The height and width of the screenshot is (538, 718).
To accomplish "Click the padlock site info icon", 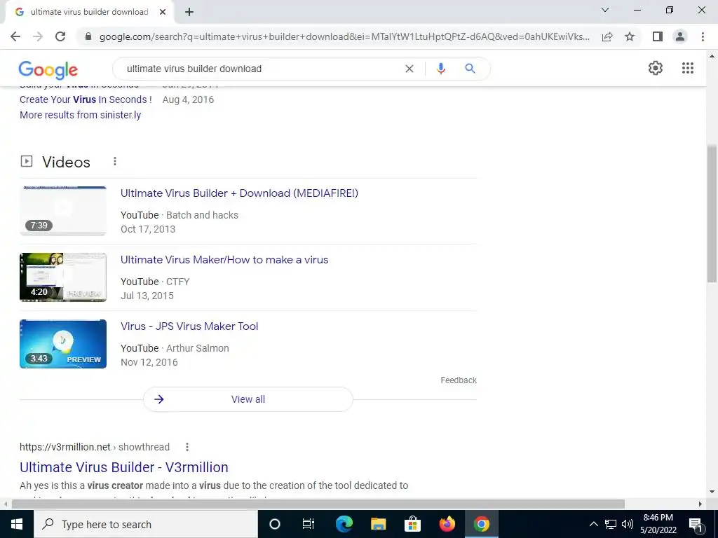I will click(88, 36).
